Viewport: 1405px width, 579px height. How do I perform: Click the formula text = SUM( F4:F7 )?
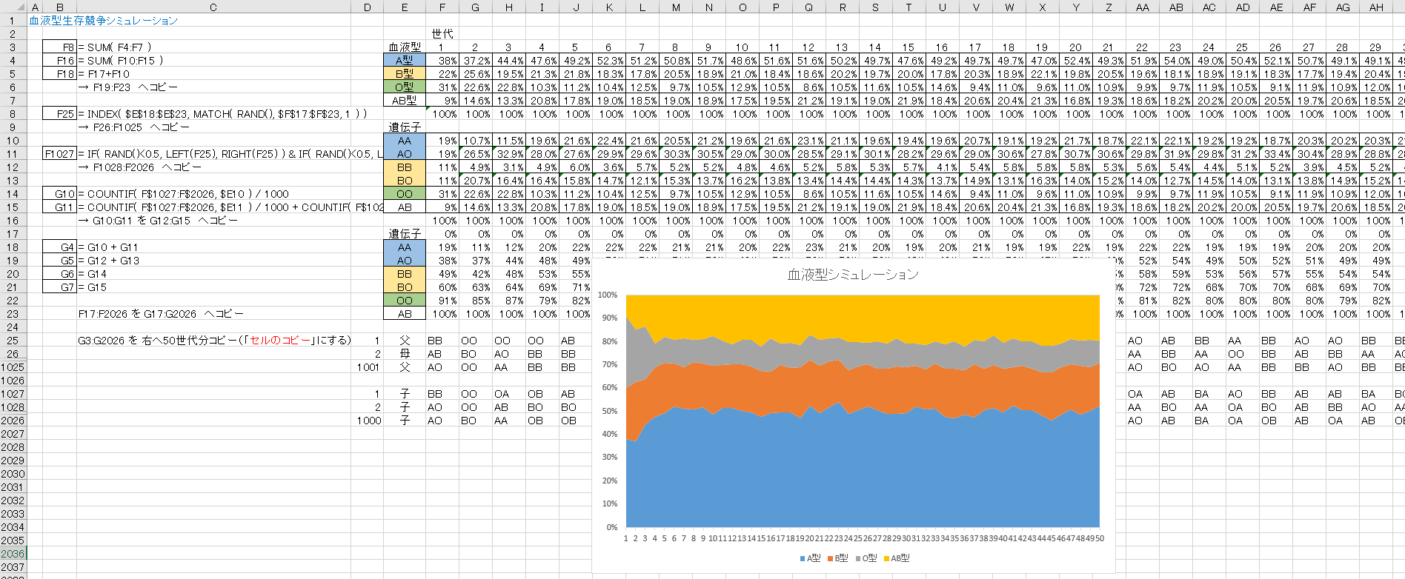click(x=115, y=47)
